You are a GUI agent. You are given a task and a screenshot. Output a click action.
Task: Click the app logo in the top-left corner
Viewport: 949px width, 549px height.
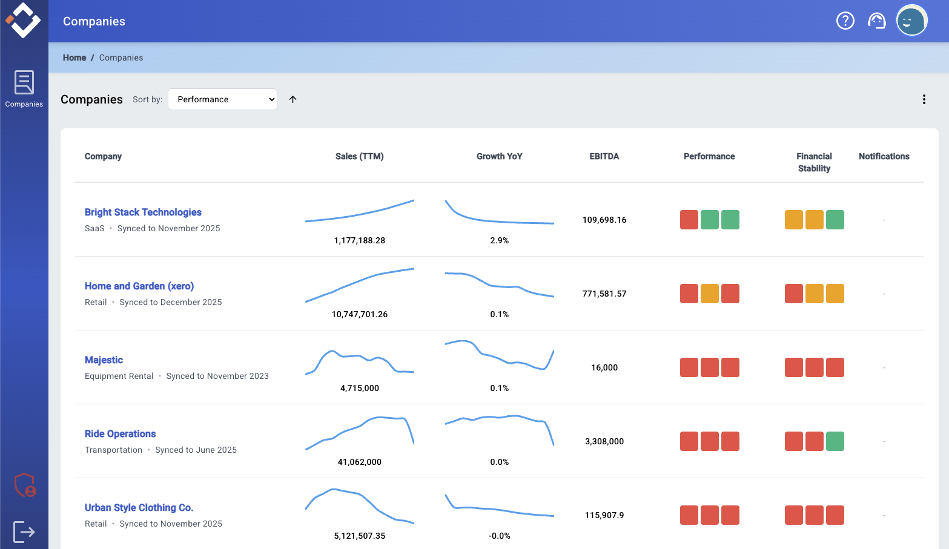[x=24, y=21]
